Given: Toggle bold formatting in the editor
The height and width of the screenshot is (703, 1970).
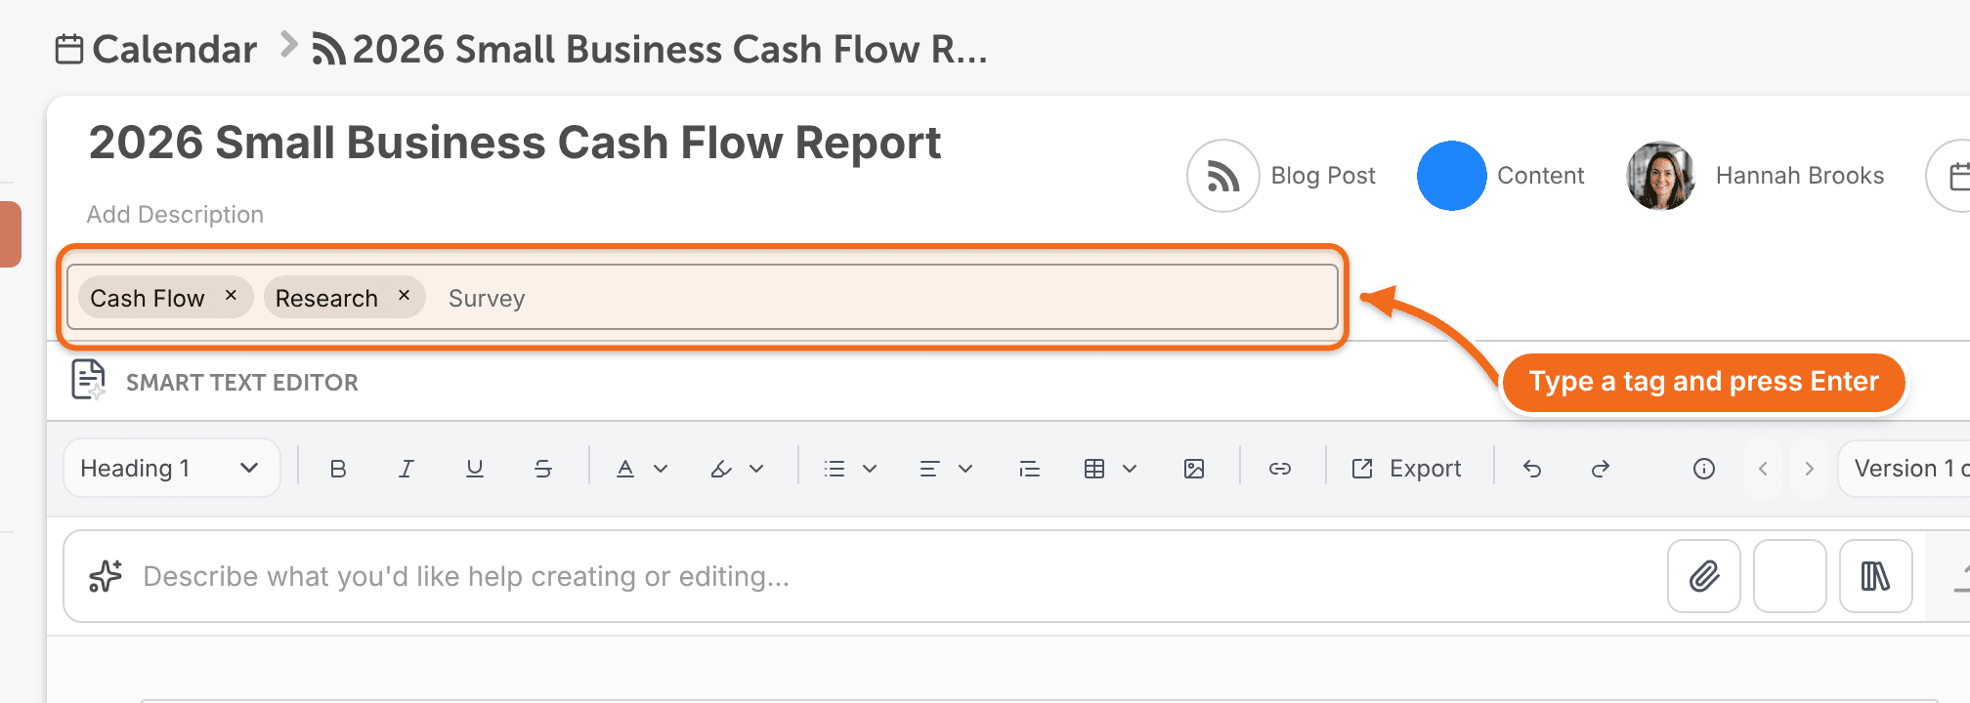Looking at the screenshot, I should [x=338, y=469].
